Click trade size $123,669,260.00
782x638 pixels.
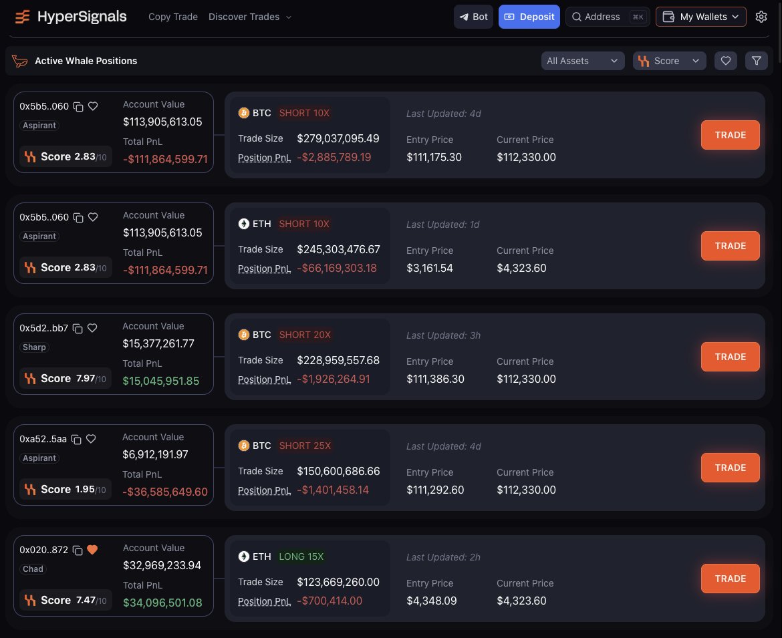coord(338,582)
